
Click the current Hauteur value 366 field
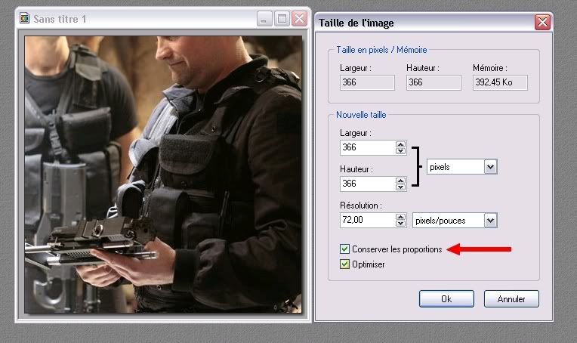[434, 82]
